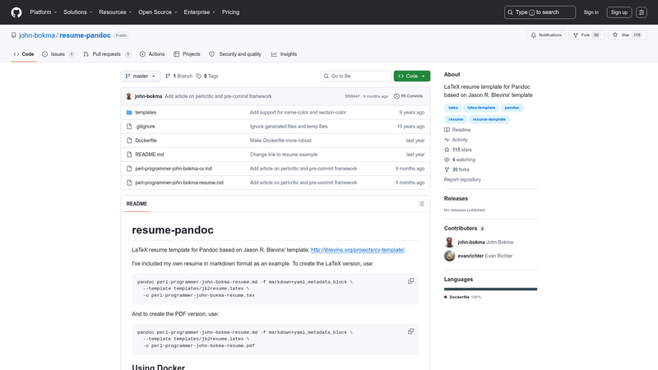Image resolution: width=658 pixels, height=370 pixels.
Task: Select the pandoc topic tag
Action: click(x=512, y=108)
